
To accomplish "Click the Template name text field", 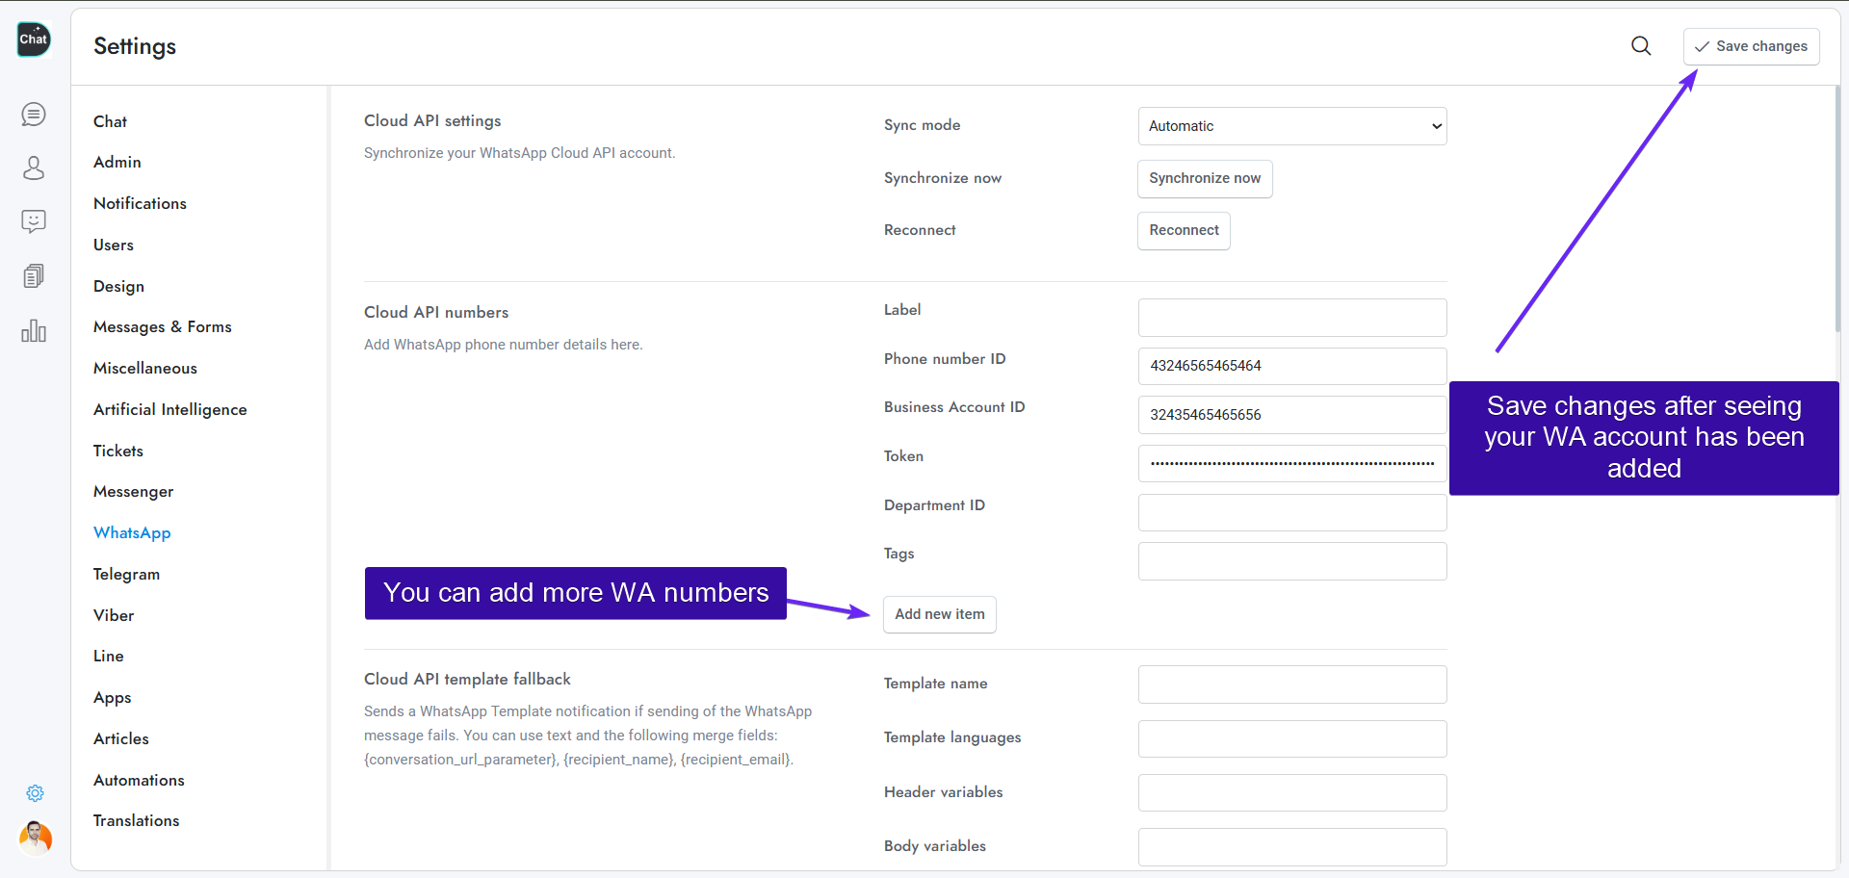I will [x=1291, y=684].
